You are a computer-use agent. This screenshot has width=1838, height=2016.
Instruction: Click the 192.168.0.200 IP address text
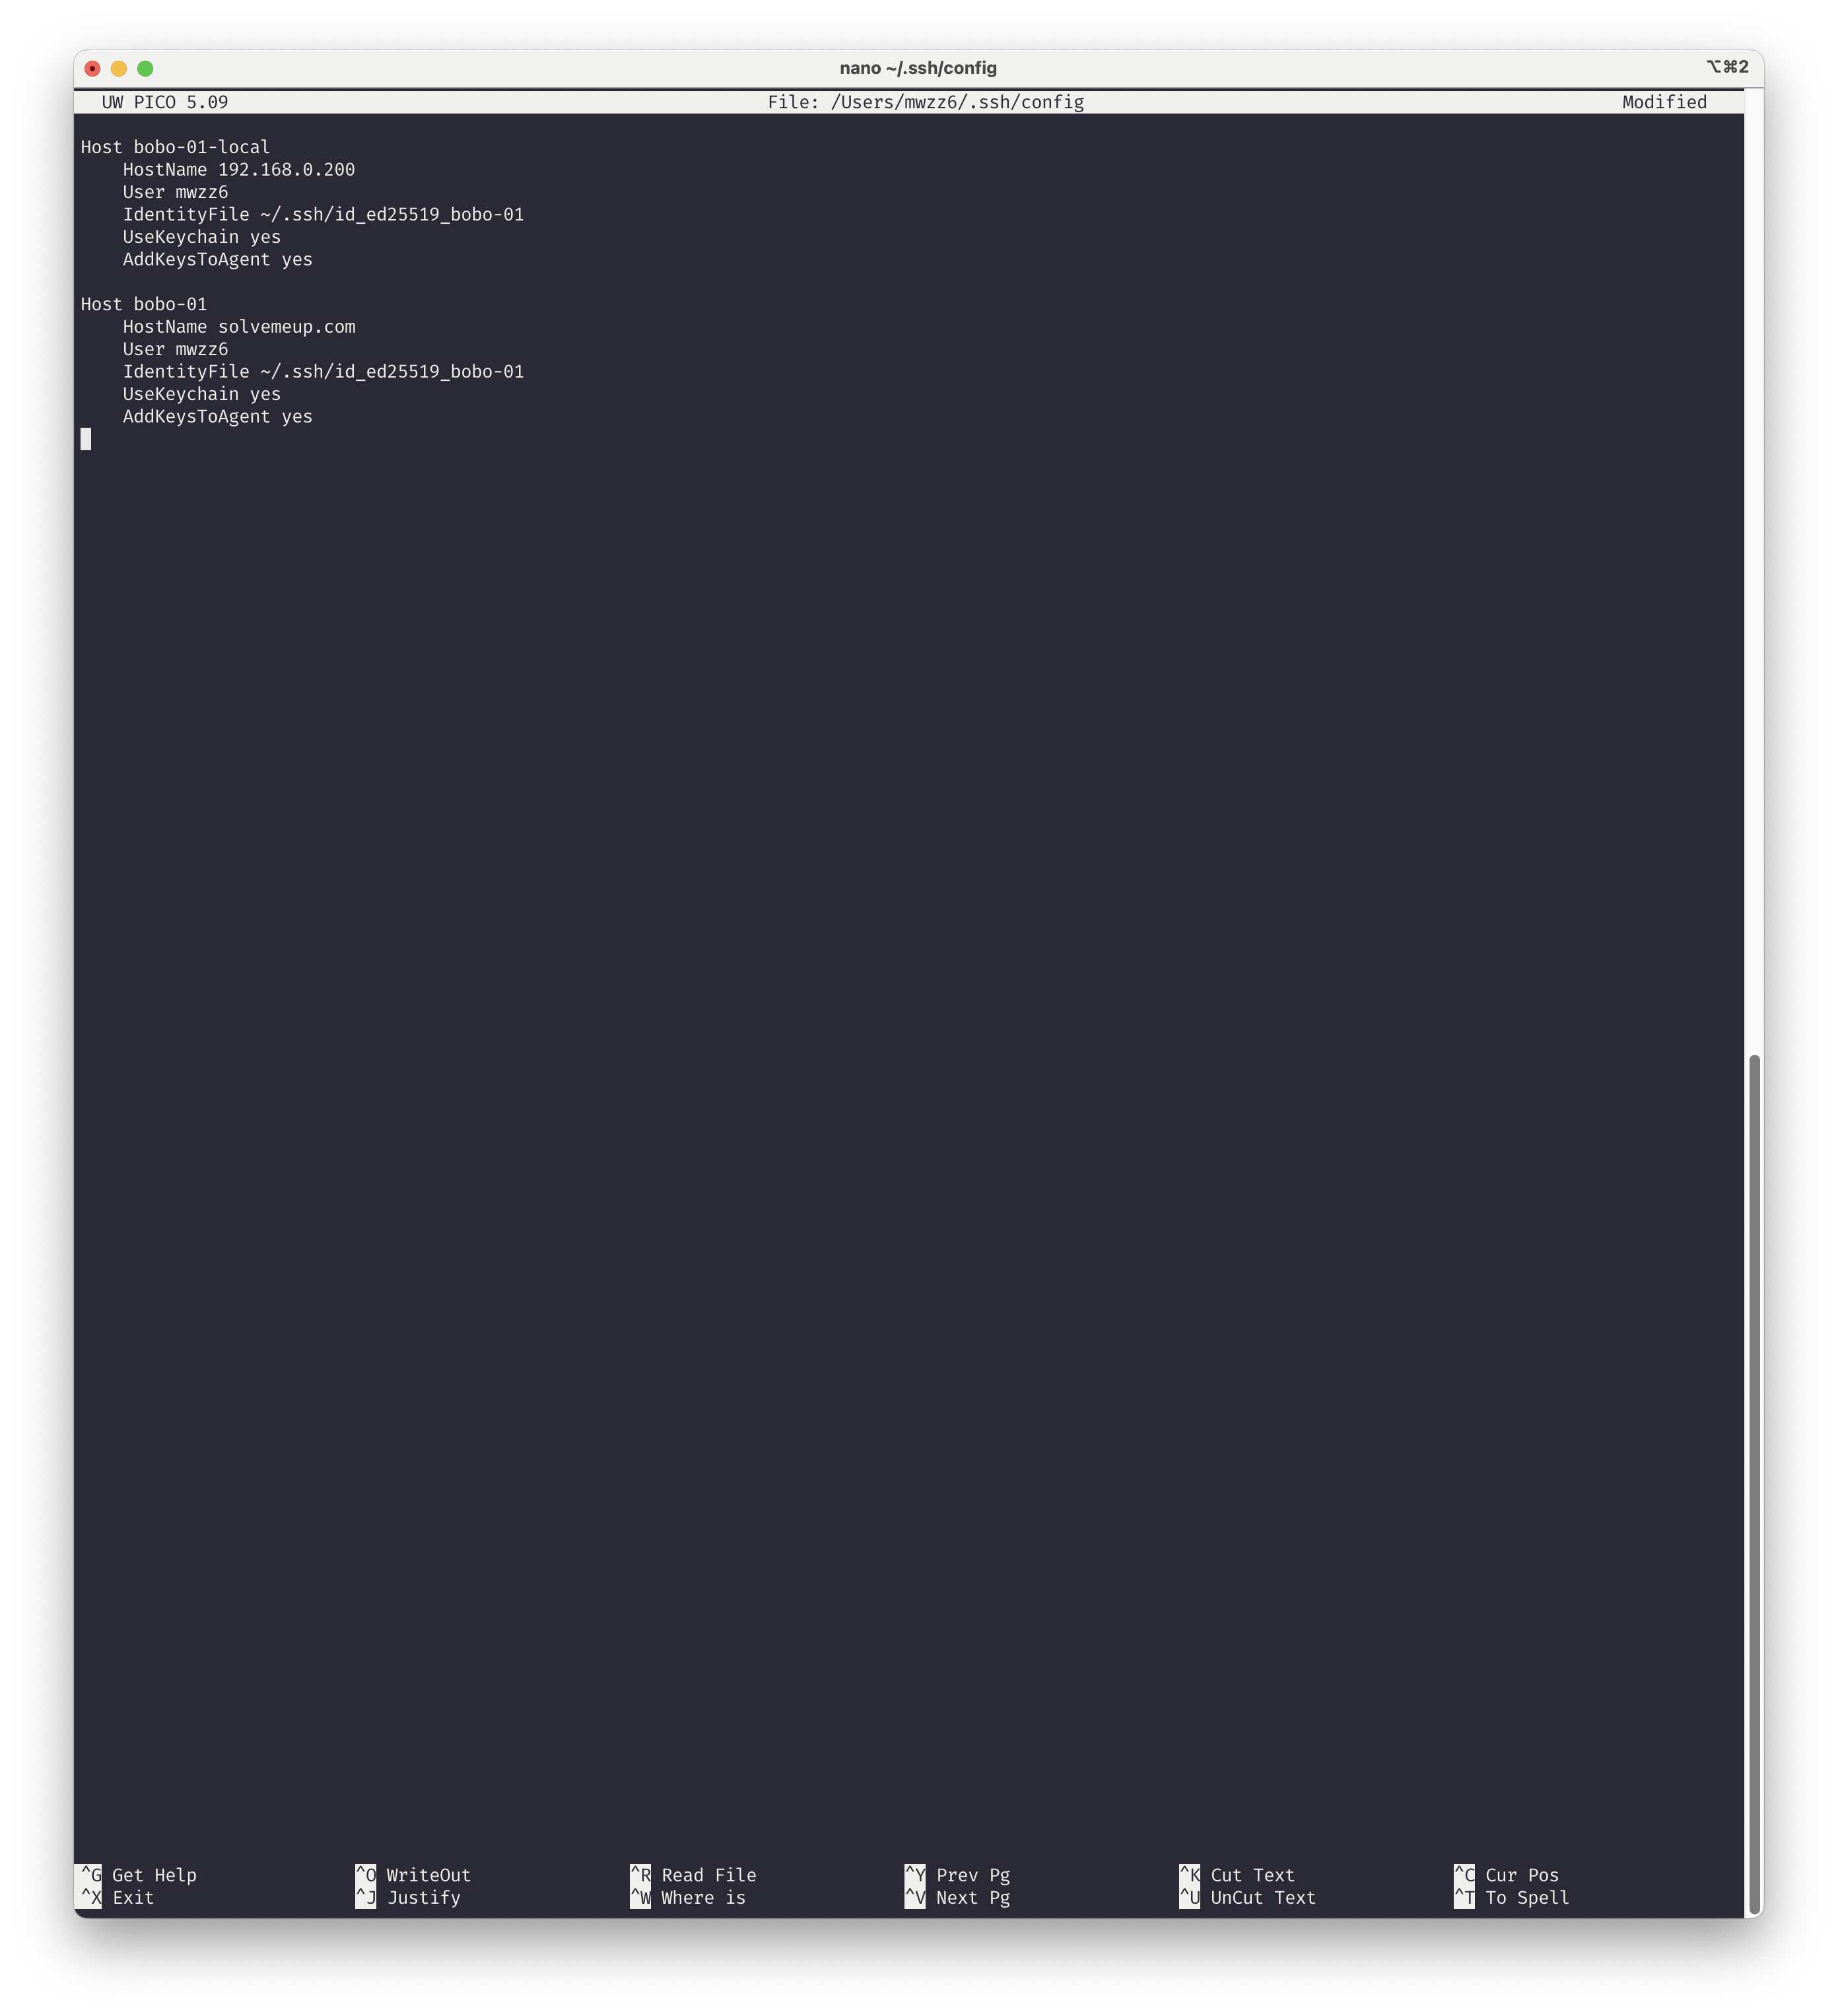(x=287, y=170)
